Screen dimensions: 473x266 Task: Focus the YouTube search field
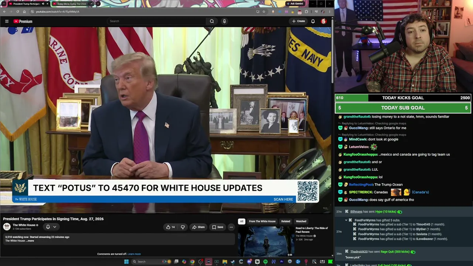[x=157, y=21]
